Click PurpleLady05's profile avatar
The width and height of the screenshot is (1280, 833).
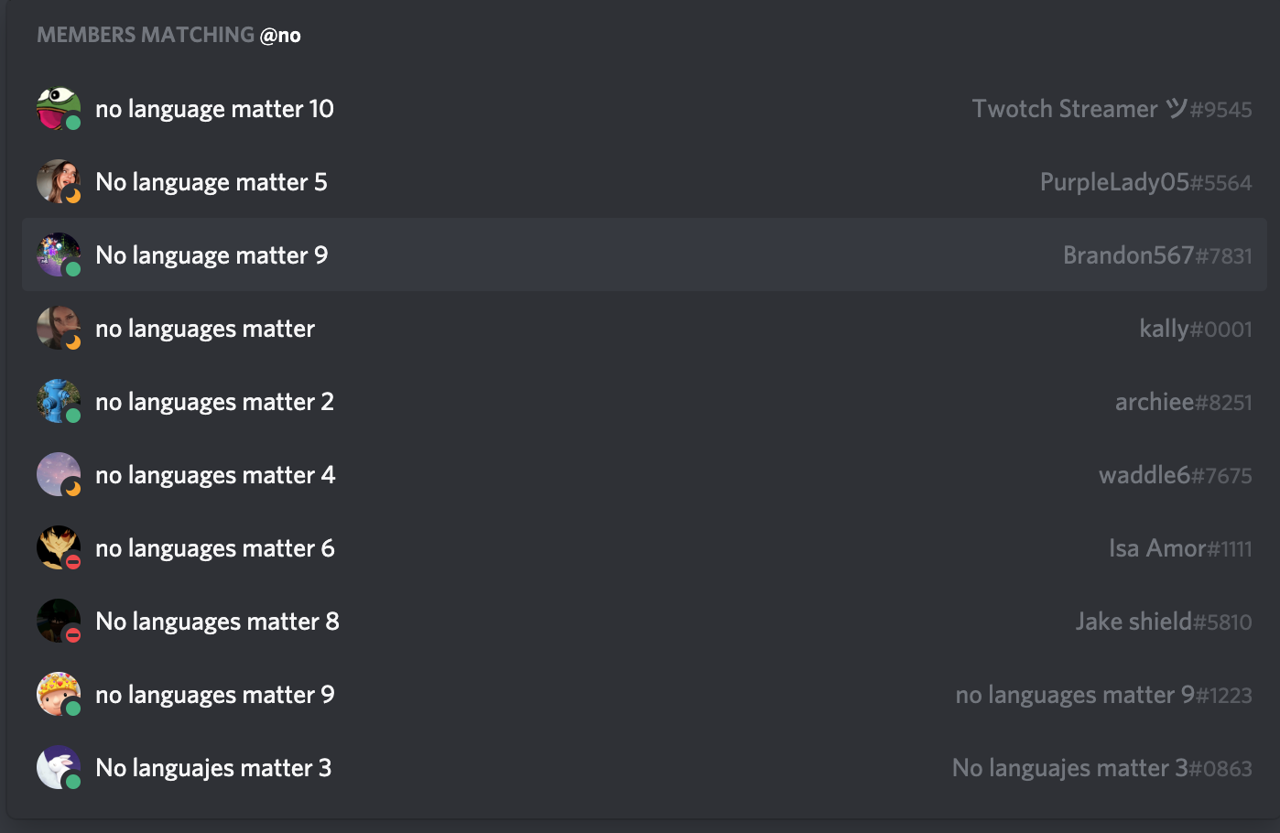click(x=58, y=182)
